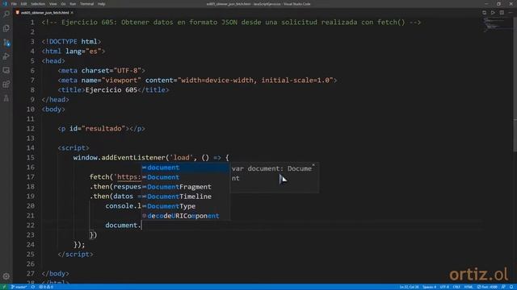Click the opening script tag on line 14

tap(74, 148)
